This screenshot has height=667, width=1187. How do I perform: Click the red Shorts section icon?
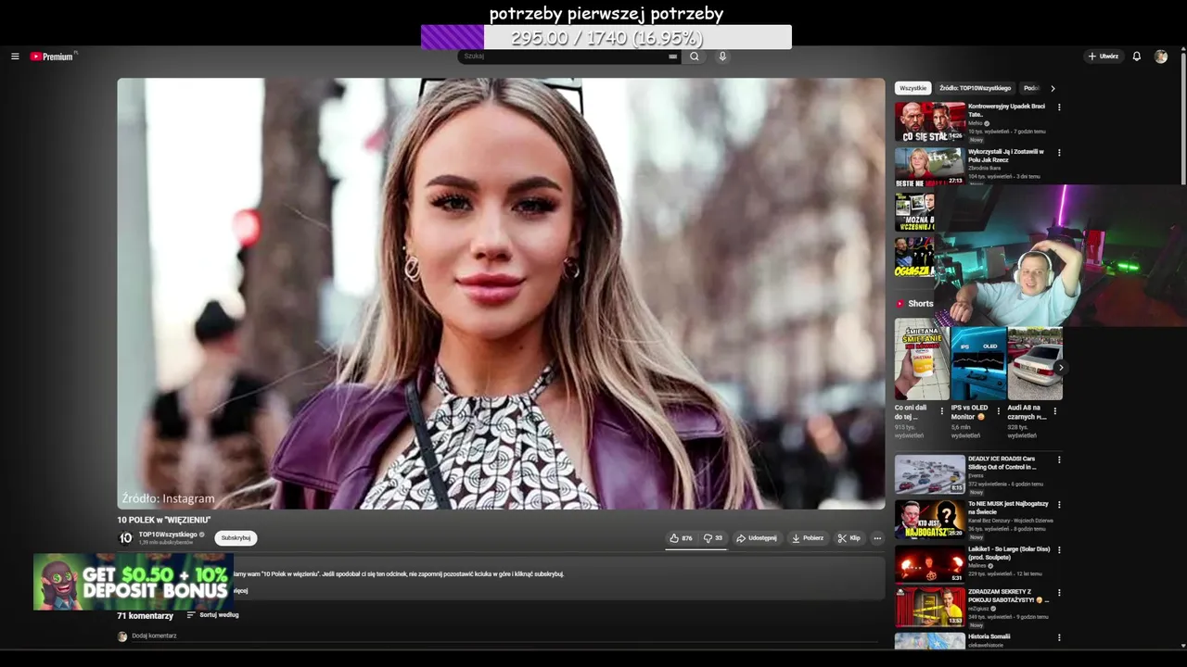point(900,304)
